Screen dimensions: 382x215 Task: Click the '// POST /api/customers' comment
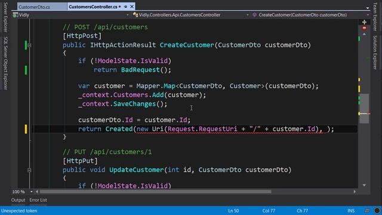click(105, 27)
